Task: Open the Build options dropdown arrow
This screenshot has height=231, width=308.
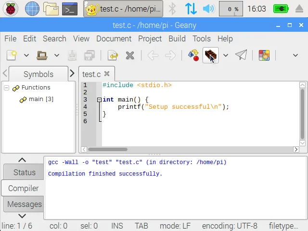Action: point(226,55)
